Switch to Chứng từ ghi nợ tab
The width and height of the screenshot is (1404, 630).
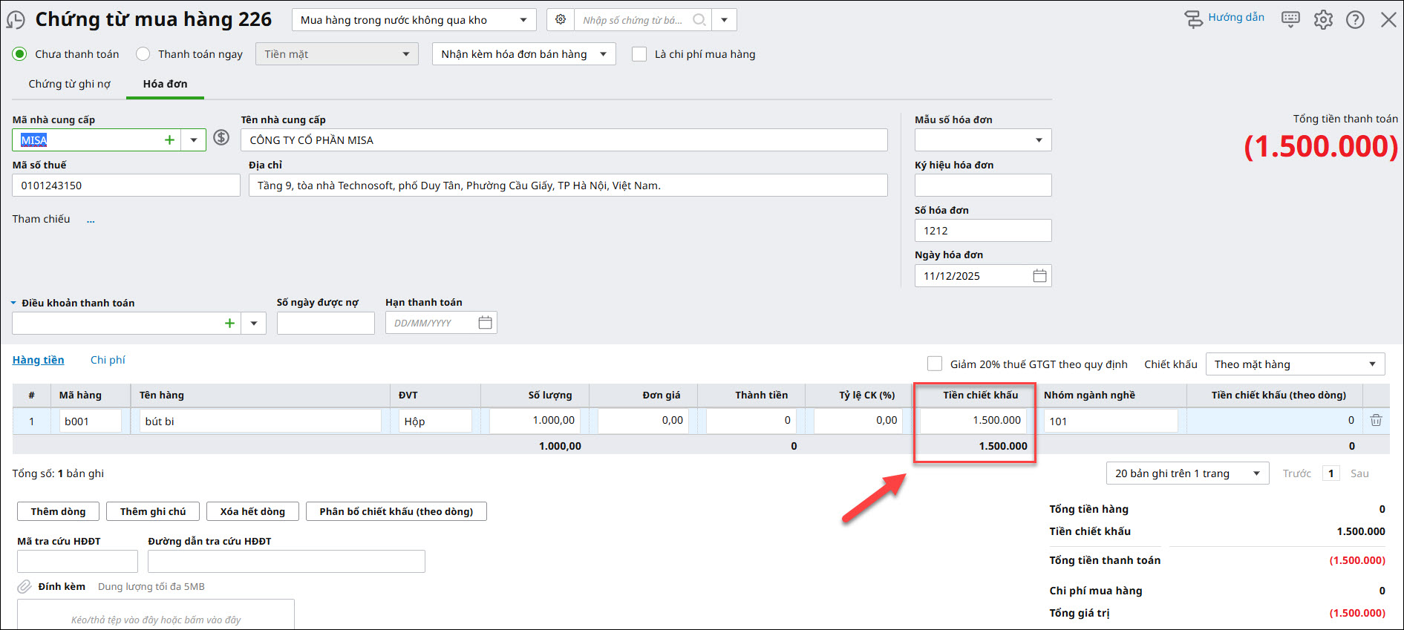(69, 84)
